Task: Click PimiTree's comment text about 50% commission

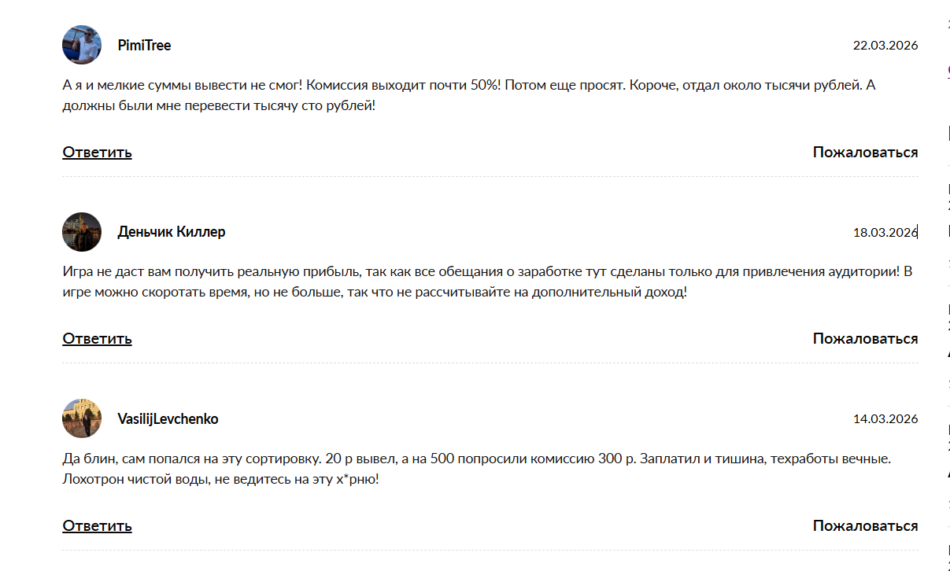Action: click(469, 94)
